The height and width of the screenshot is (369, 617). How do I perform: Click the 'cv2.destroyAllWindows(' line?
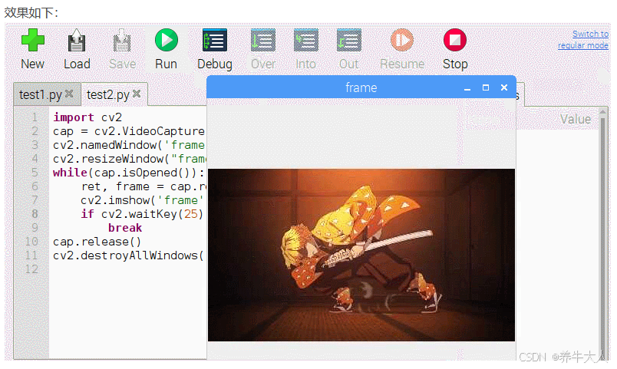click(128, 255)
